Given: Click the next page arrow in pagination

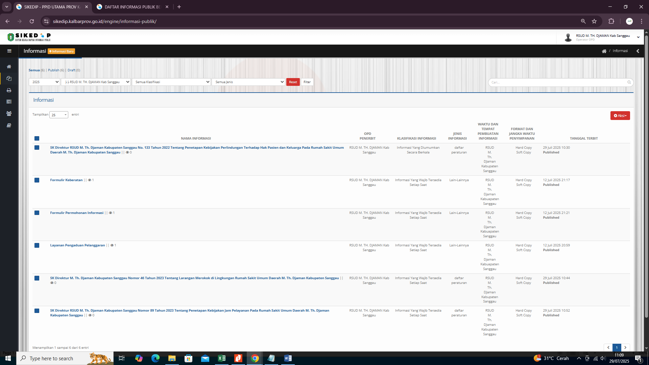Looking at the screenshot, I should tap(625, 347).
